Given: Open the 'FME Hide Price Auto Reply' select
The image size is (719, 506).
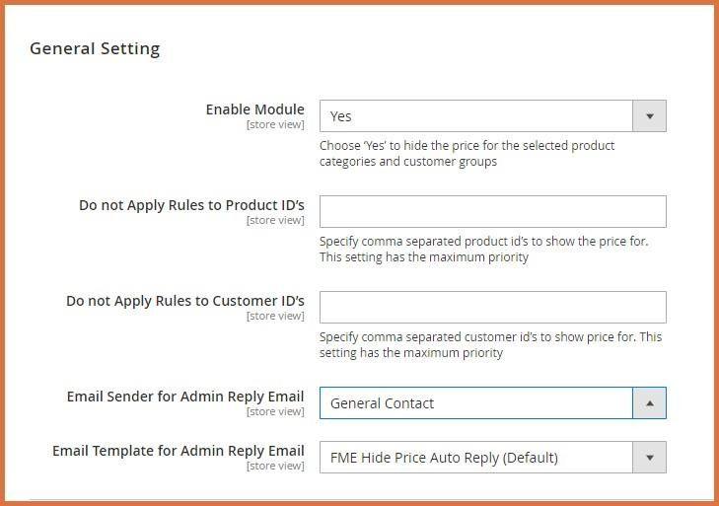Looking at the screenshot, I should tap(475, 457).
